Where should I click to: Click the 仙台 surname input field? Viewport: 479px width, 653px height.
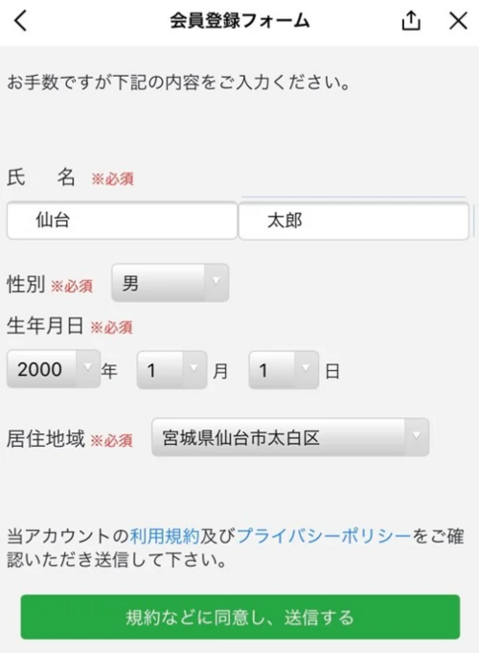[122, 221]
